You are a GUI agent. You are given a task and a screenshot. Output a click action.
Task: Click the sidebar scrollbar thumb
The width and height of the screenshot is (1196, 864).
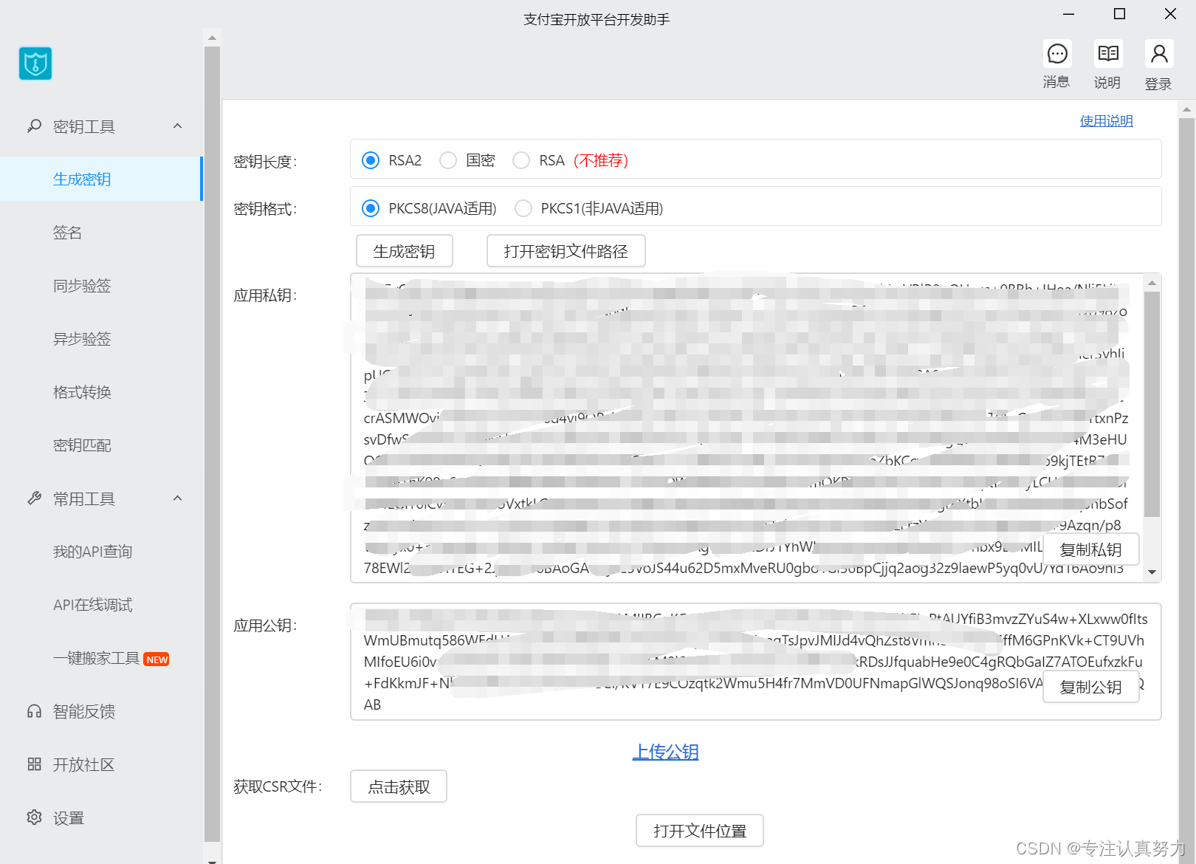point(213,444)
